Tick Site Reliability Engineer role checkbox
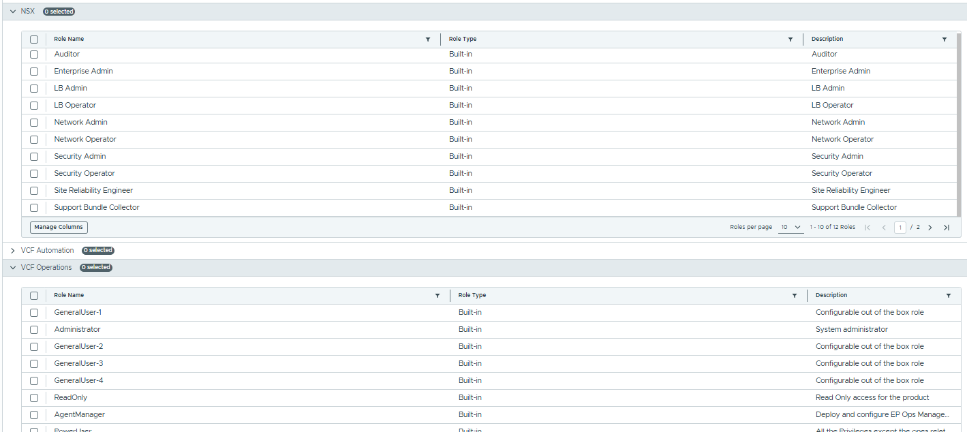 click(34, 191)
